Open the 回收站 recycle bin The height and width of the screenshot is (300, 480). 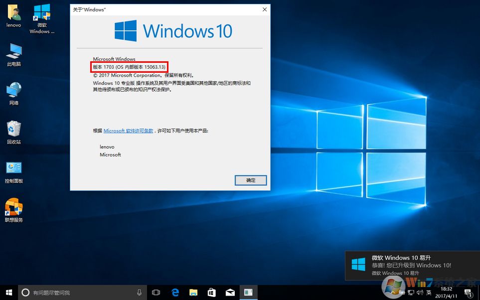point(14,133)
